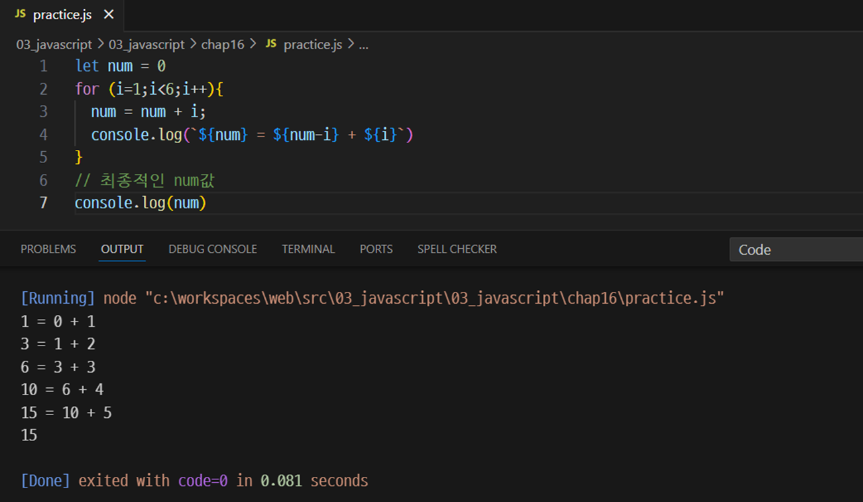Viewport: 863px width, 502px height.
Task: Click the 'console.log(num)' line
Action: point(141,203)
